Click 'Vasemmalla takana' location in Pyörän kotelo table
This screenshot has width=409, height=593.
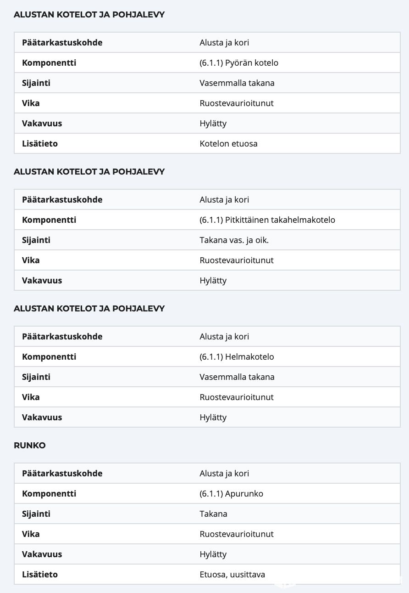[x=237, y=83]
